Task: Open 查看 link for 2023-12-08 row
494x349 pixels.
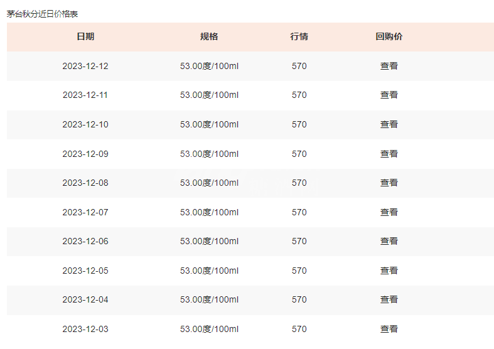Action: point(389,183)
